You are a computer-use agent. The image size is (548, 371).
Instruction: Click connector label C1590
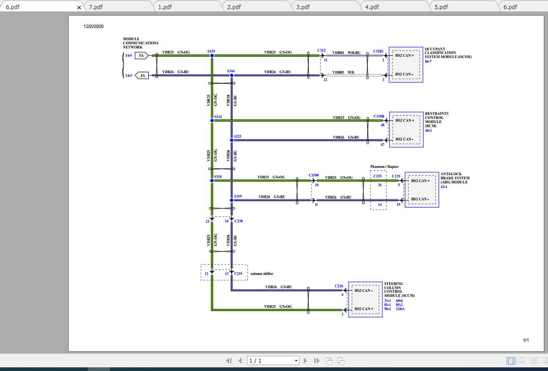tap(313, 175)
